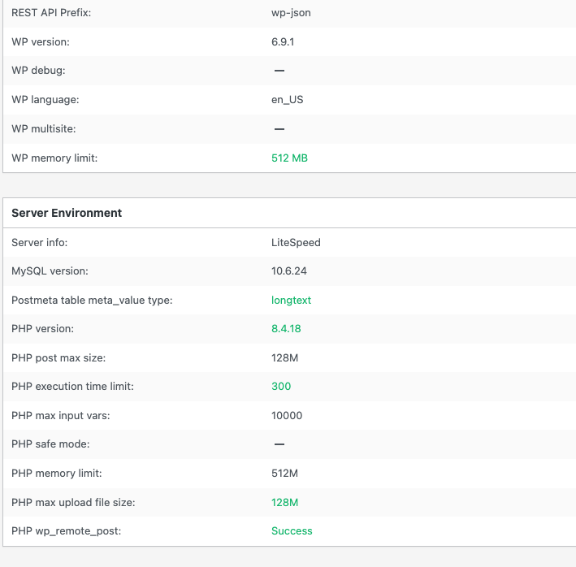Click the Postmeta table meta_value type label
This screenshot has height=567, width=576.
click(92, 301)
